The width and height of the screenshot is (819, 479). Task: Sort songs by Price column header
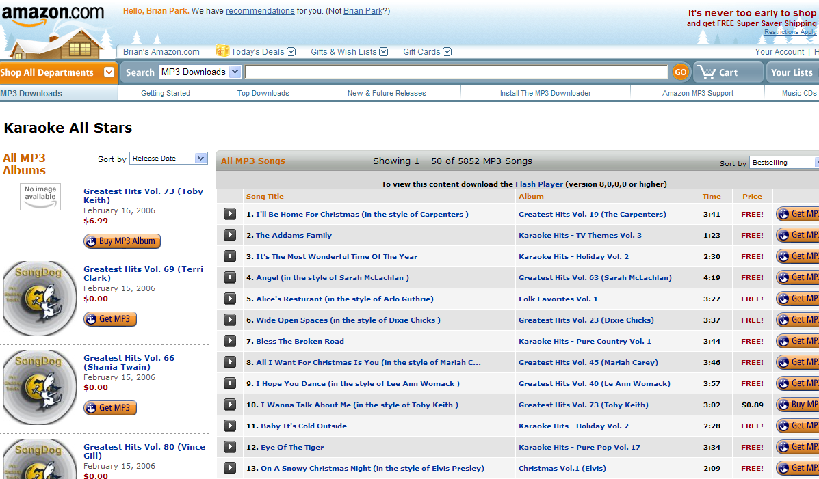pos(752,196)
